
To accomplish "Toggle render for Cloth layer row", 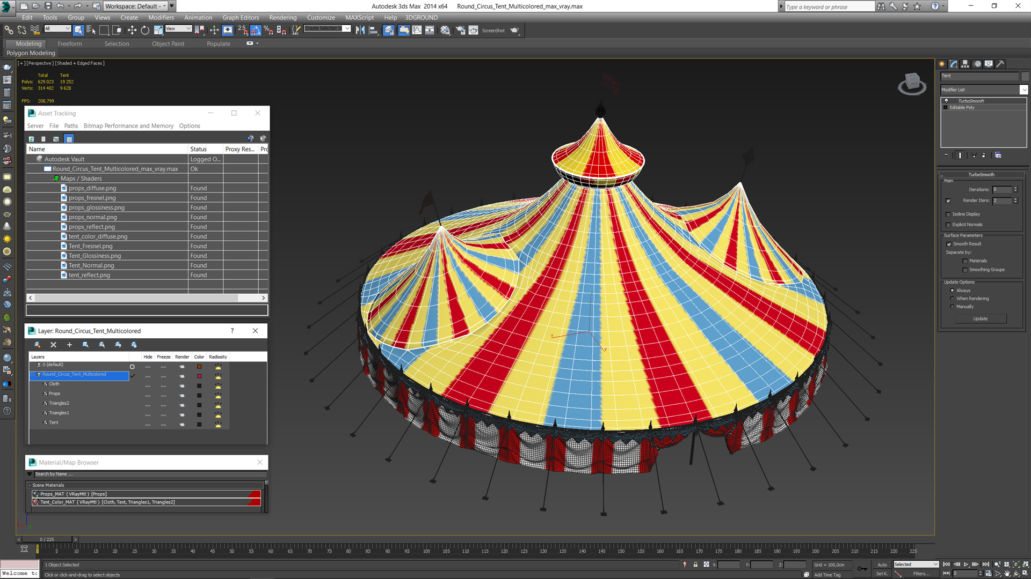I will click(182, 386).
